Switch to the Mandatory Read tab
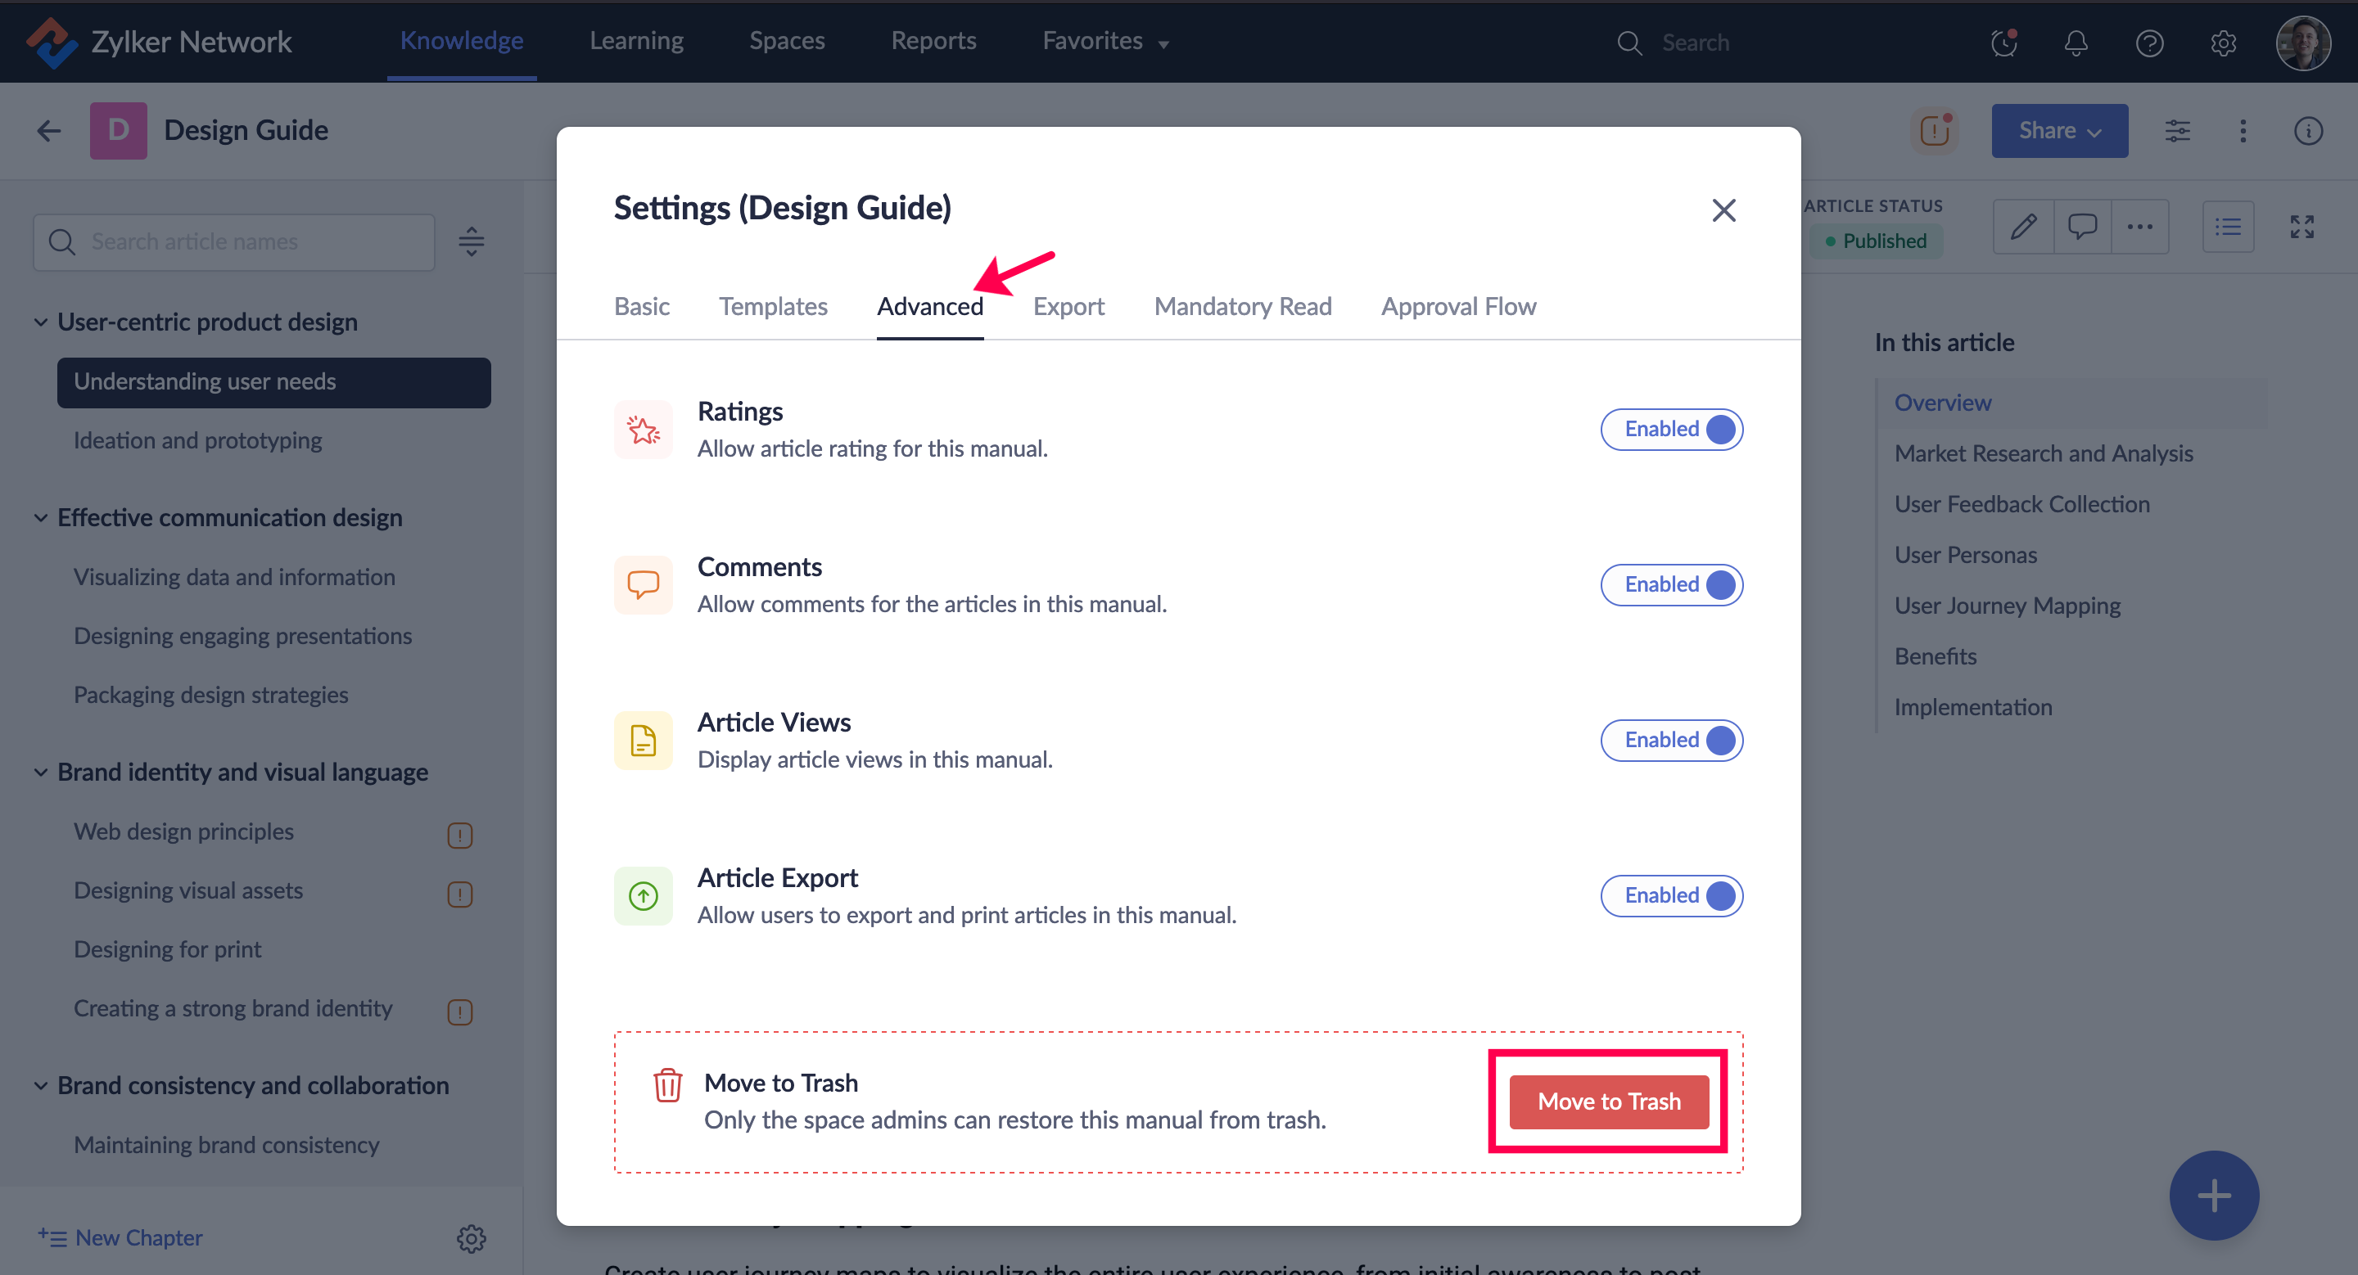Screen dimensions: 2358x1275 [x=1242, y=306]
